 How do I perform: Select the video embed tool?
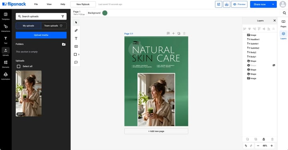tap(76, 46)
